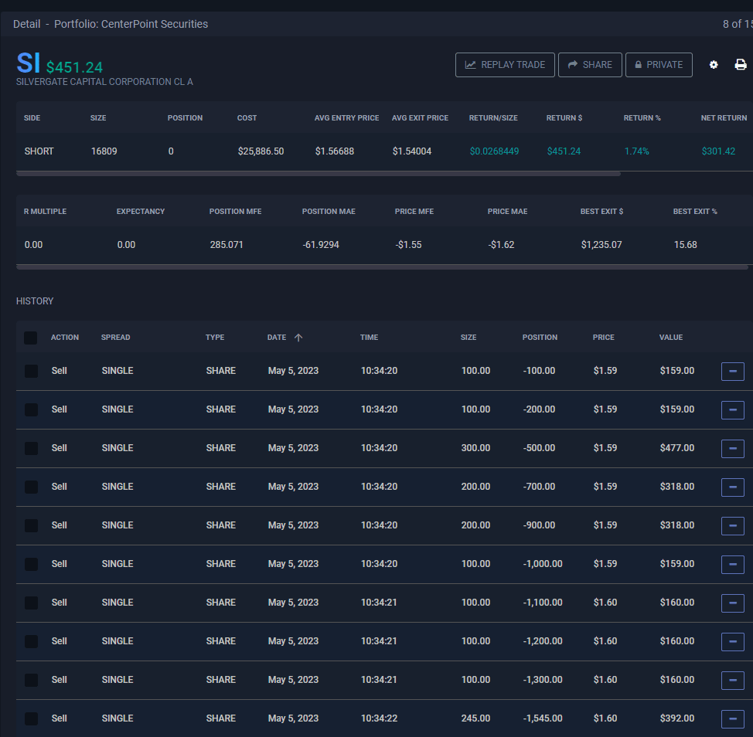753x737 pixels.
Task: Click the Private lock button
Action: [658, 65]
